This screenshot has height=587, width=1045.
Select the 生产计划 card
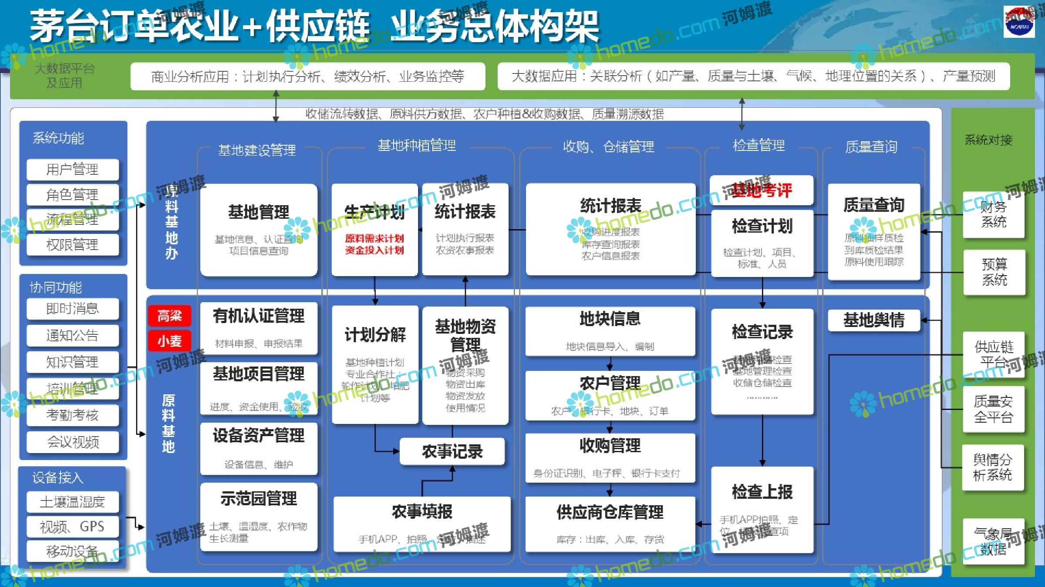pos(374,230)
